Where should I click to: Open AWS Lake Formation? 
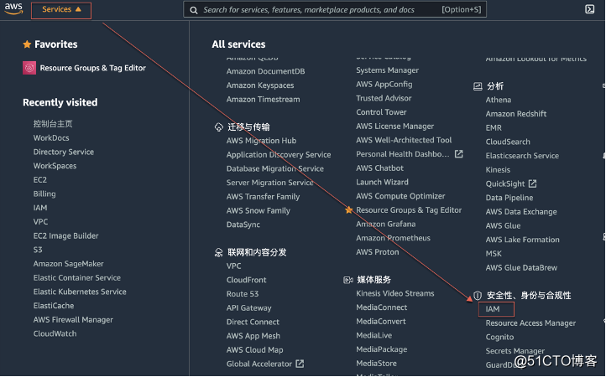pyautogui.click(x=523, y=240)
